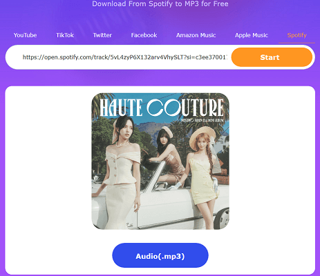The height and width of the screenshot is (276, 320).
Task: Switch to the YouTube tab
Action: 25,35
